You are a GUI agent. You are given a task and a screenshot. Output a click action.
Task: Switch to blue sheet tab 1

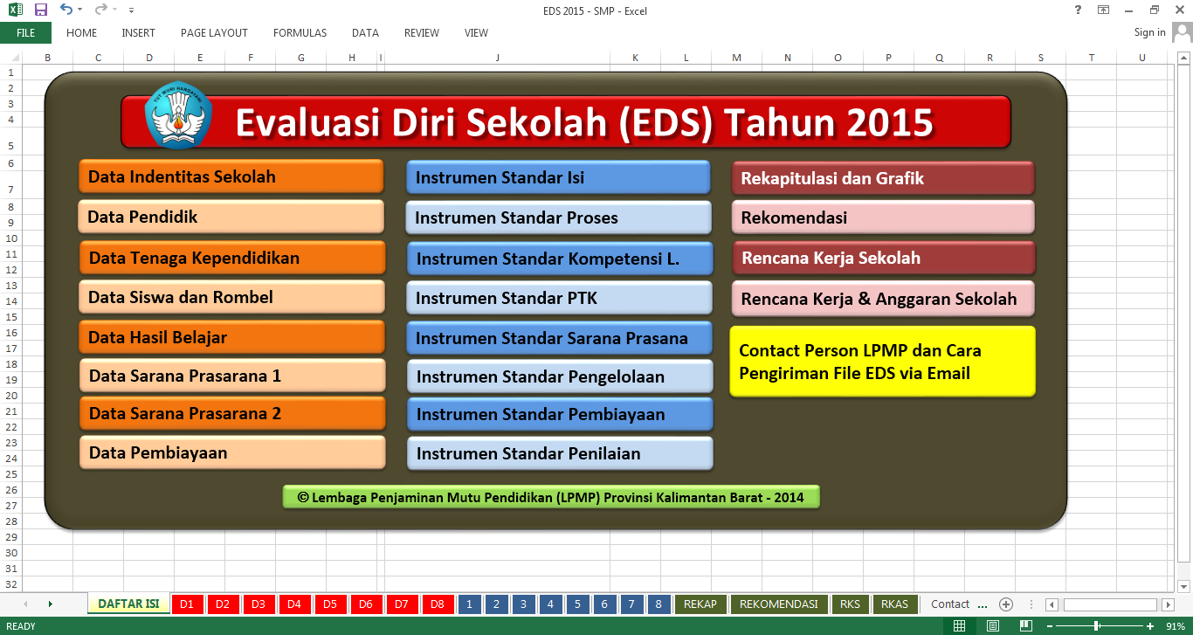coord(469,604)
